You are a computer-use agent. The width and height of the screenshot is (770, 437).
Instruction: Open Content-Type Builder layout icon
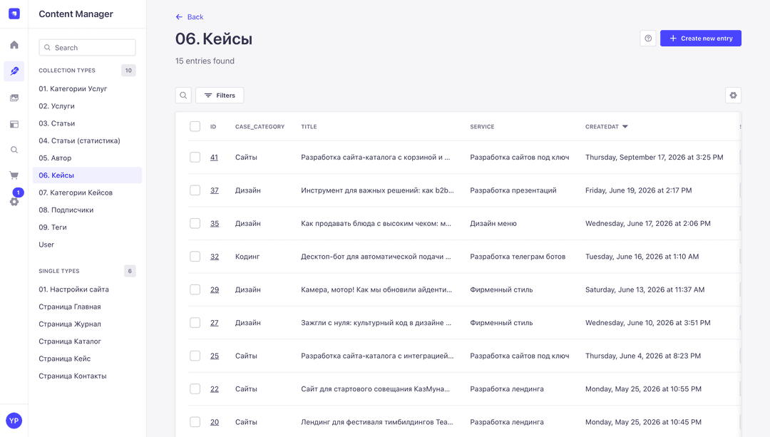[x=14, y=124]
